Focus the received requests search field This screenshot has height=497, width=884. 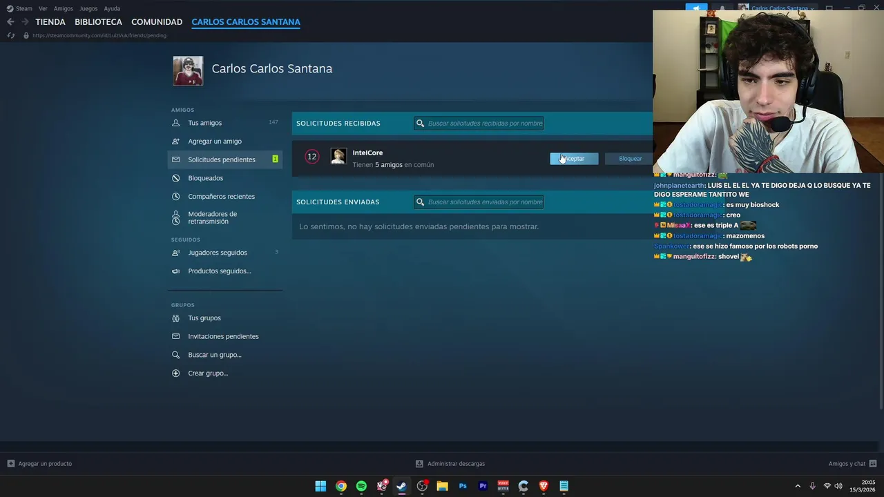click(x=479, y=123)
